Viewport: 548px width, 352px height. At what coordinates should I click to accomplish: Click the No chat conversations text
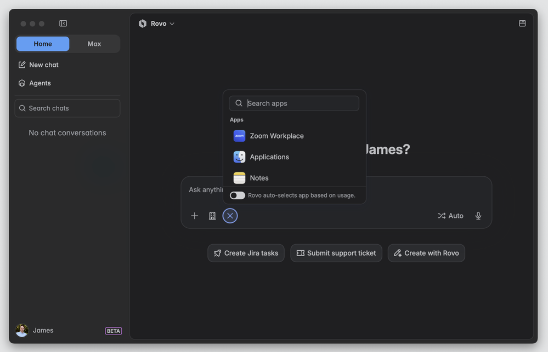[x=67, y=133]
